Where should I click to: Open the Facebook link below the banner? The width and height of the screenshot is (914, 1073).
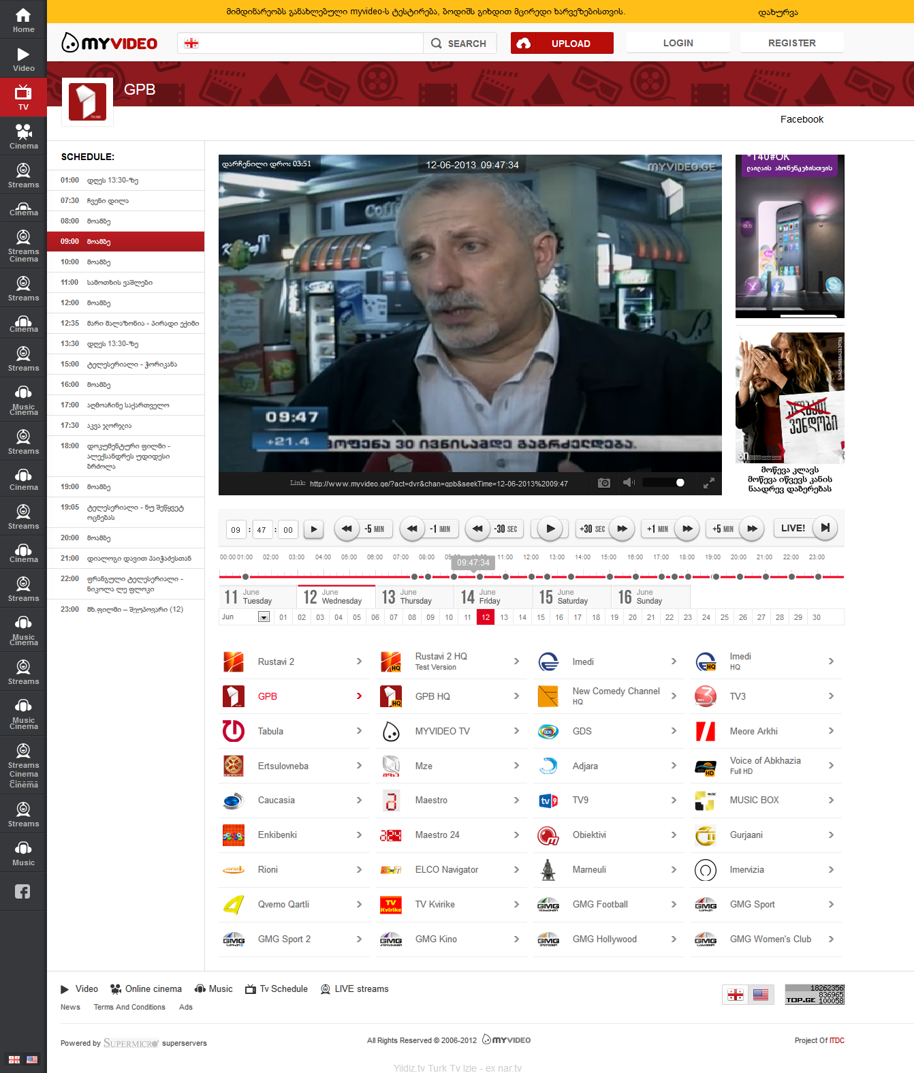click(x=802, y=119)
